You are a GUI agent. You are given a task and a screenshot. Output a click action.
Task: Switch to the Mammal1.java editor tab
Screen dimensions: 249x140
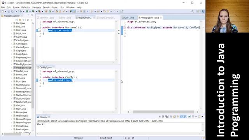[47, 17]
